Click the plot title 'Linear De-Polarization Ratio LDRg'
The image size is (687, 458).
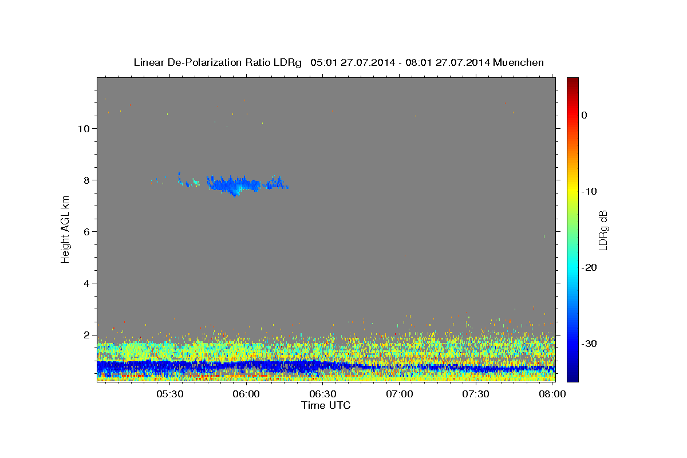click(x=218, y=62)
